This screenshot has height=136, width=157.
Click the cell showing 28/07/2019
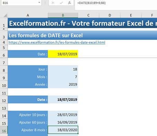(x=63, y=115)
